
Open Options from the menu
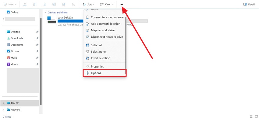tap(105, 73)
